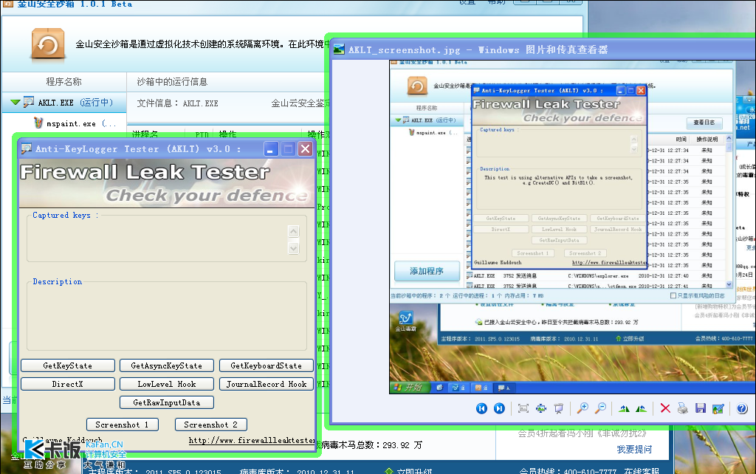
Task: Click the displayed screenshot image in picture viewer
Action: [x=572, y=227]
